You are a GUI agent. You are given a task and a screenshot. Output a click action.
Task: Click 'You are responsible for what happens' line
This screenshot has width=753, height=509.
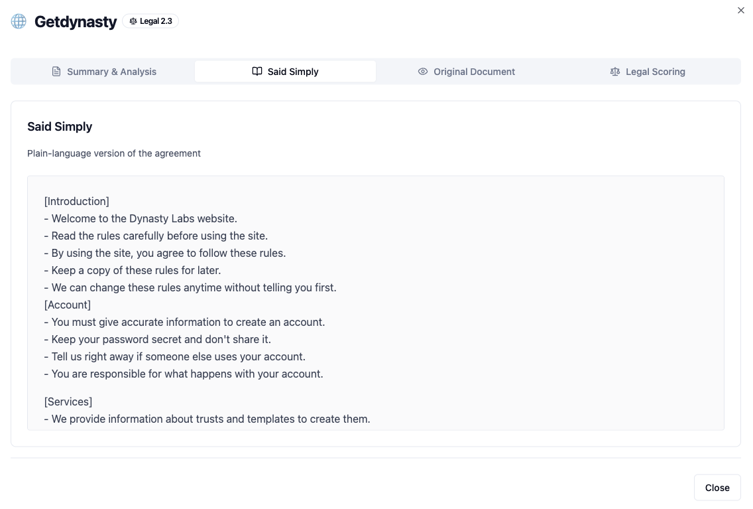click(x=184, y=374)
